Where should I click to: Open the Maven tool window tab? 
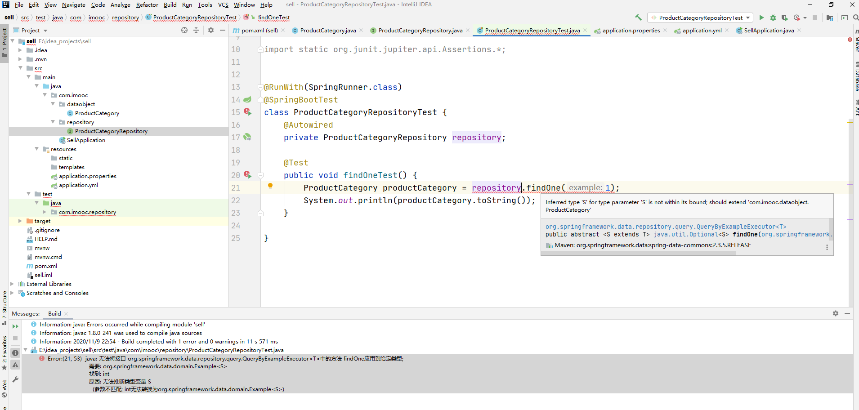[856, 42]
